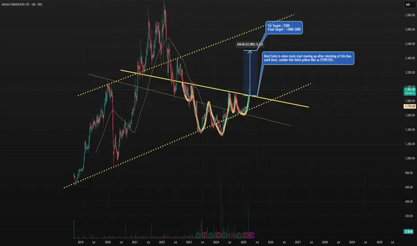Click the 2030 label on time axis
Image resolution: width=417 pixels, height=246 pixels.
tap(379, 242)
